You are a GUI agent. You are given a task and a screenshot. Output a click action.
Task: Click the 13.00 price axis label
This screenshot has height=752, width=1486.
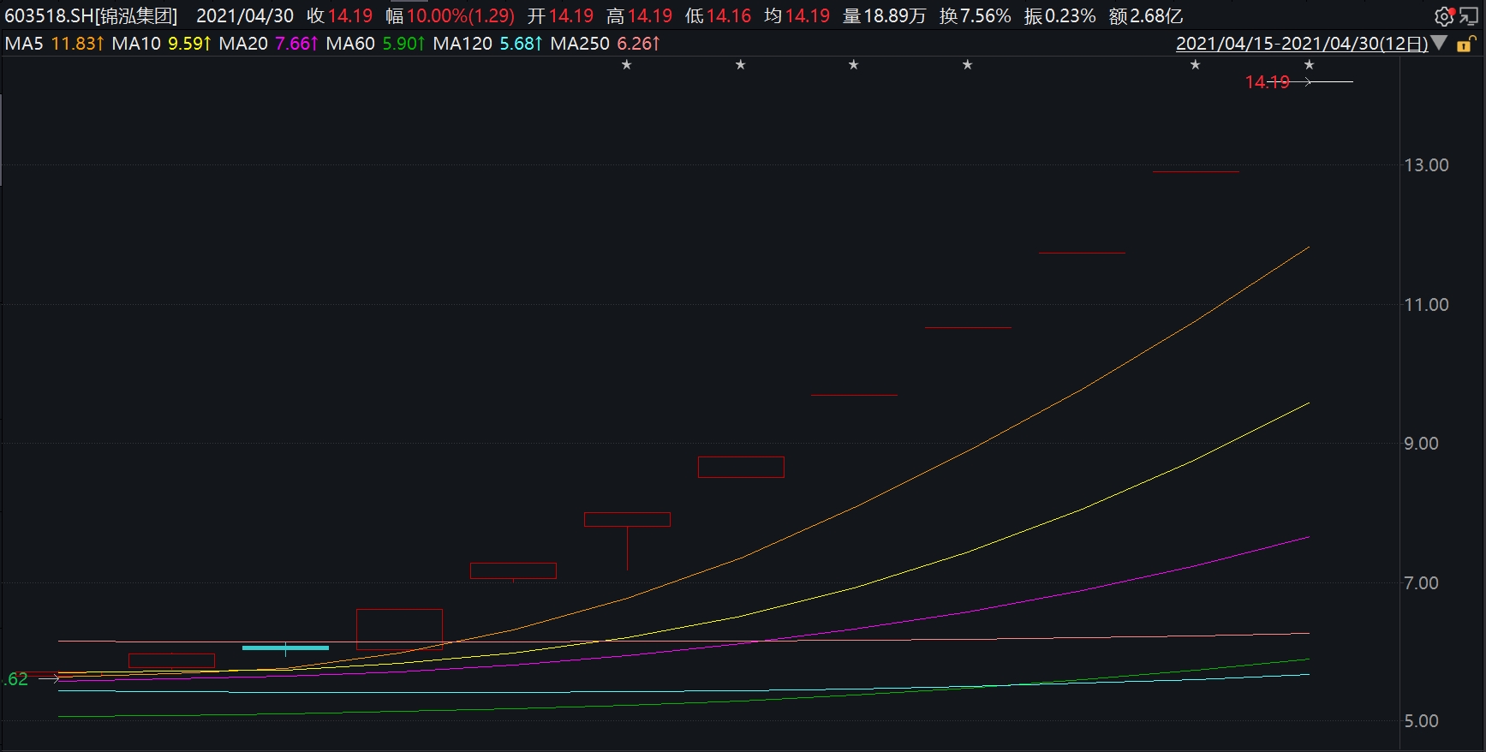coord(1426,165)
